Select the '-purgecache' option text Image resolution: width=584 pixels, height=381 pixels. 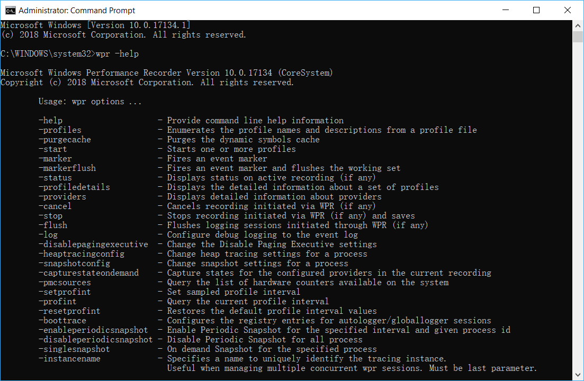coord(65,140)
